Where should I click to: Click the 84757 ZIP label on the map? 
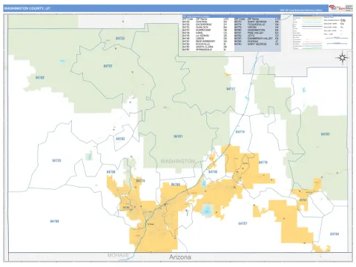tap(231, 89)
